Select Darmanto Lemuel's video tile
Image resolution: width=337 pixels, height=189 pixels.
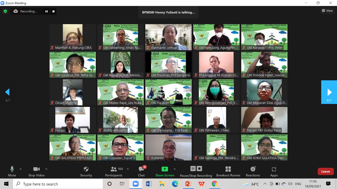[168, 37]
